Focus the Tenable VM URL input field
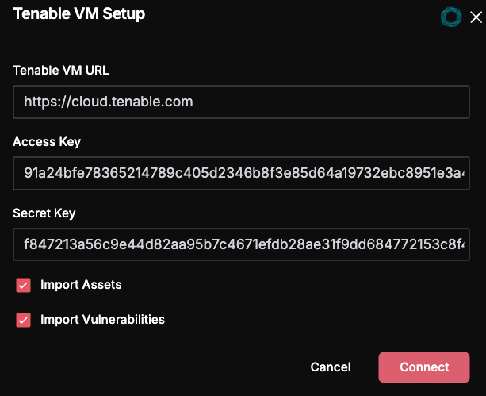Screen dimensions: 486x396 (x=241, y=102)
